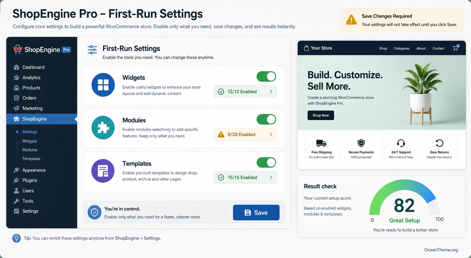Click the Save Changes Required notice
The width and height of the screenshot is (471, 258).
pyautogui.click(x=402, y=20)
